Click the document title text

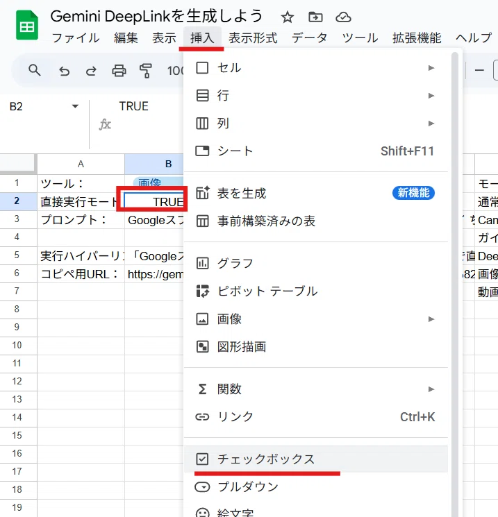click(x=156, y=16)
